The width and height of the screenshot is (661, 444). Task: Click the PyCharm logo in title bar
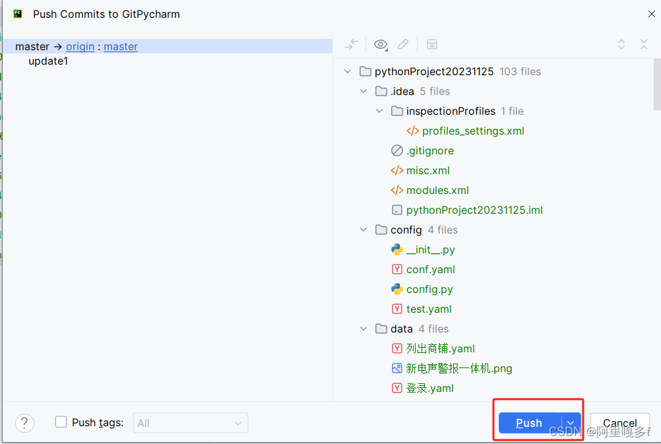(x=18, y=14)
